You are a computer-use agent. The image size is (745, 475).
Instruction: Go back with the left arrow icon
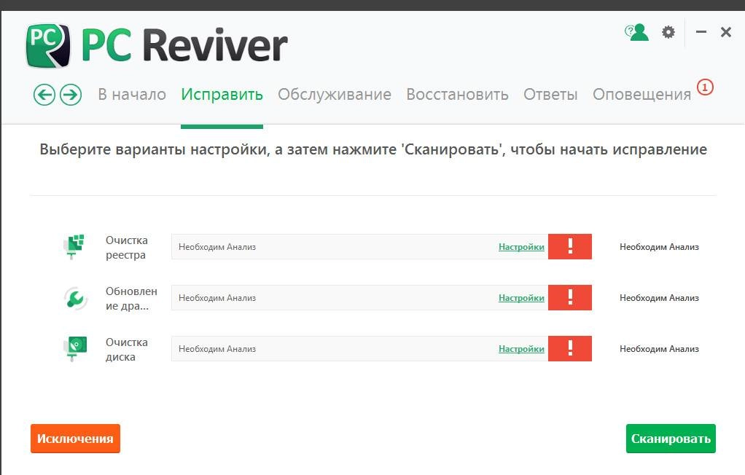(44, 95)
